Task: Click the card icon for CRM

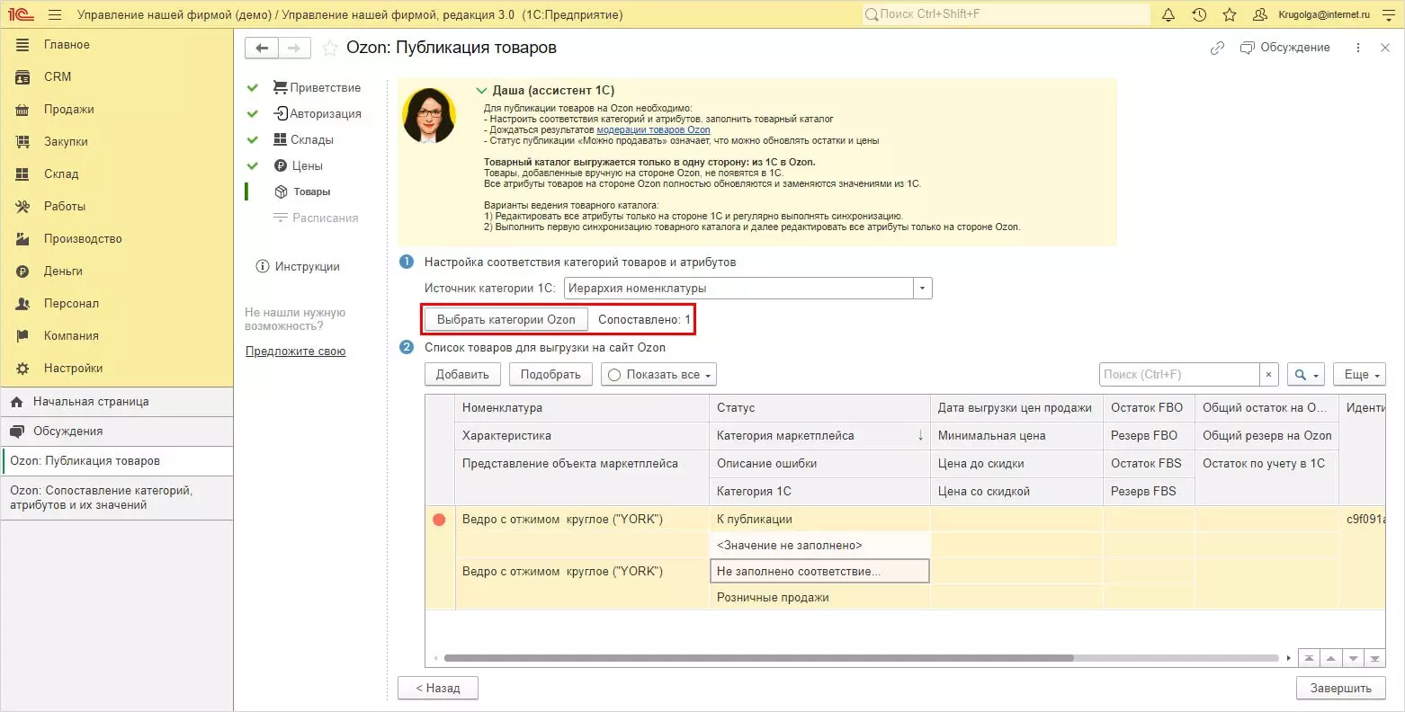Action: (x=22, y=77)
